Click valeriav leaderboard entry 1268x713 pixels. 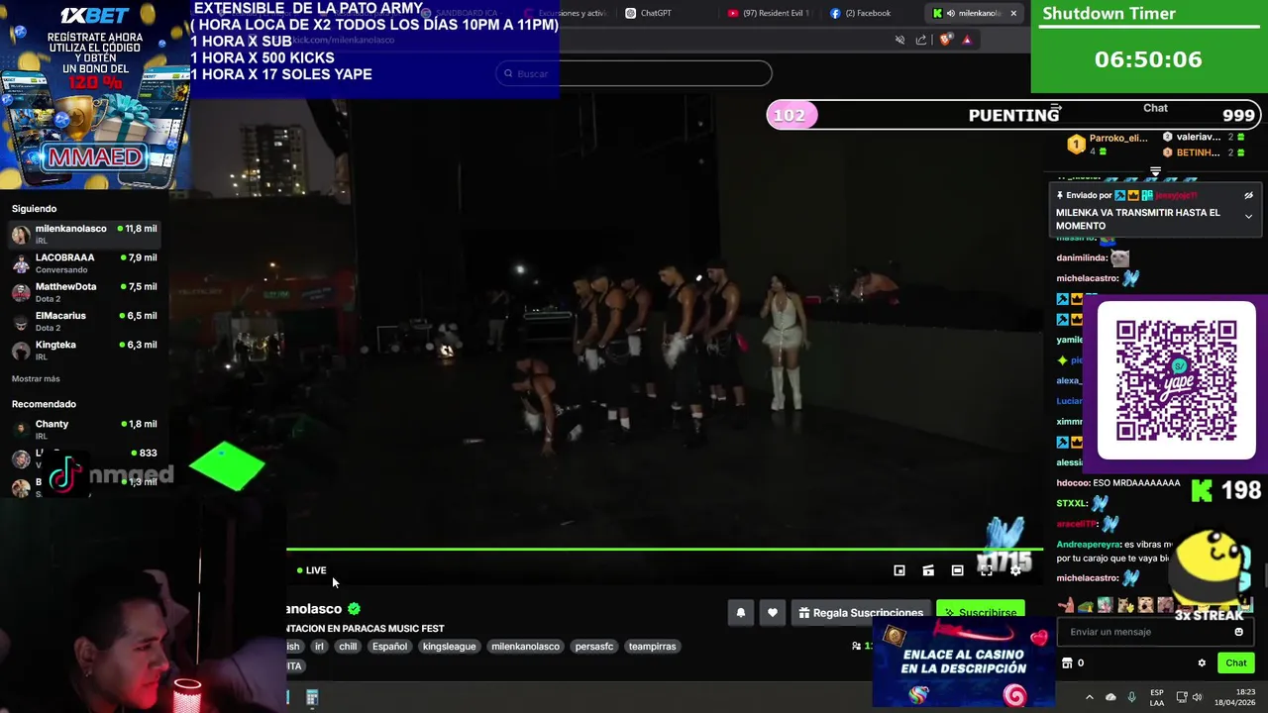coord(1204,137)
